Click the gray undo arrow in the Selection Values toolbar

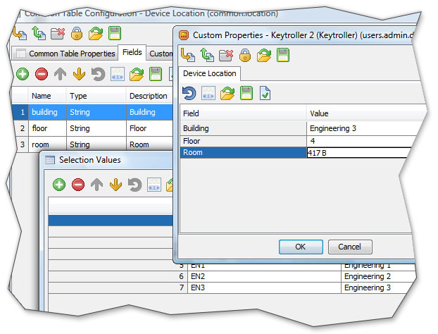click(134, 185)
